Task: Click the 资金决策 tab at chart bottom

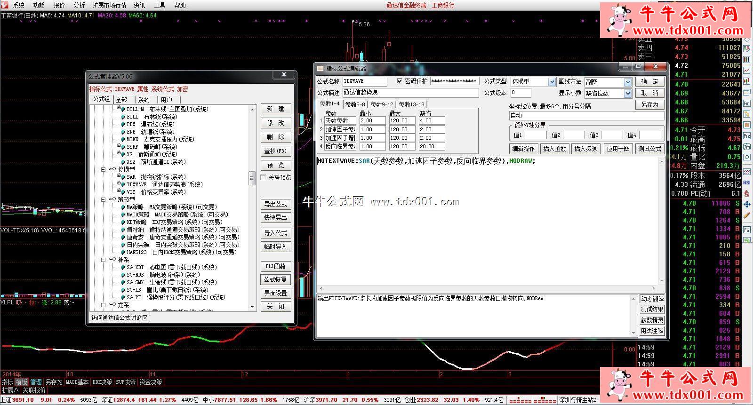Action: [x=151, y=382]
